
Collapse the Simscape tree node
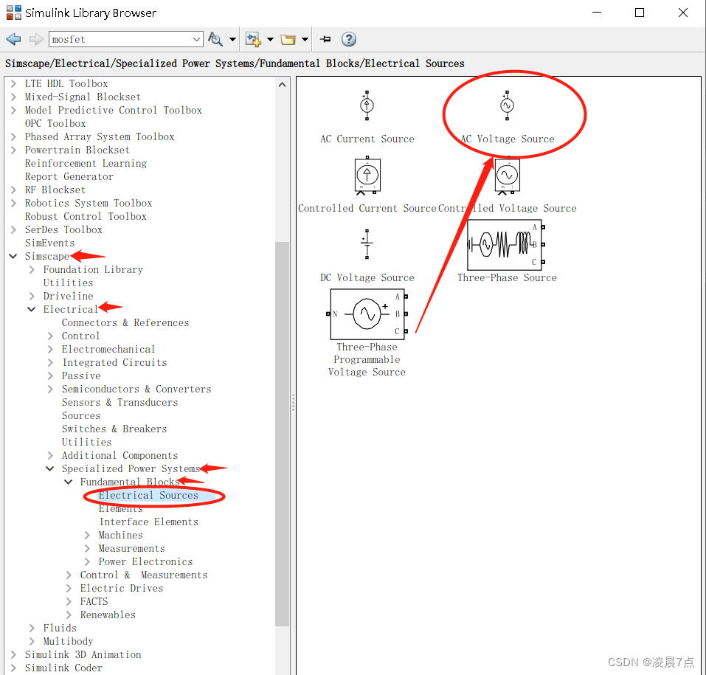coord(13,256)
